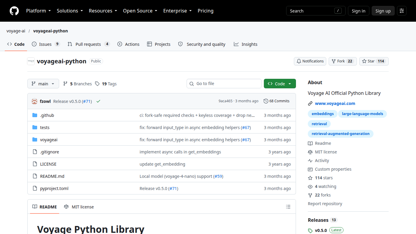
Task: Open the README.md file
Action: tap(52, 176)
